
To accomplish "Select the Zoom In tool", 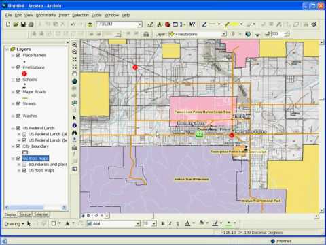I will [75, 45].
